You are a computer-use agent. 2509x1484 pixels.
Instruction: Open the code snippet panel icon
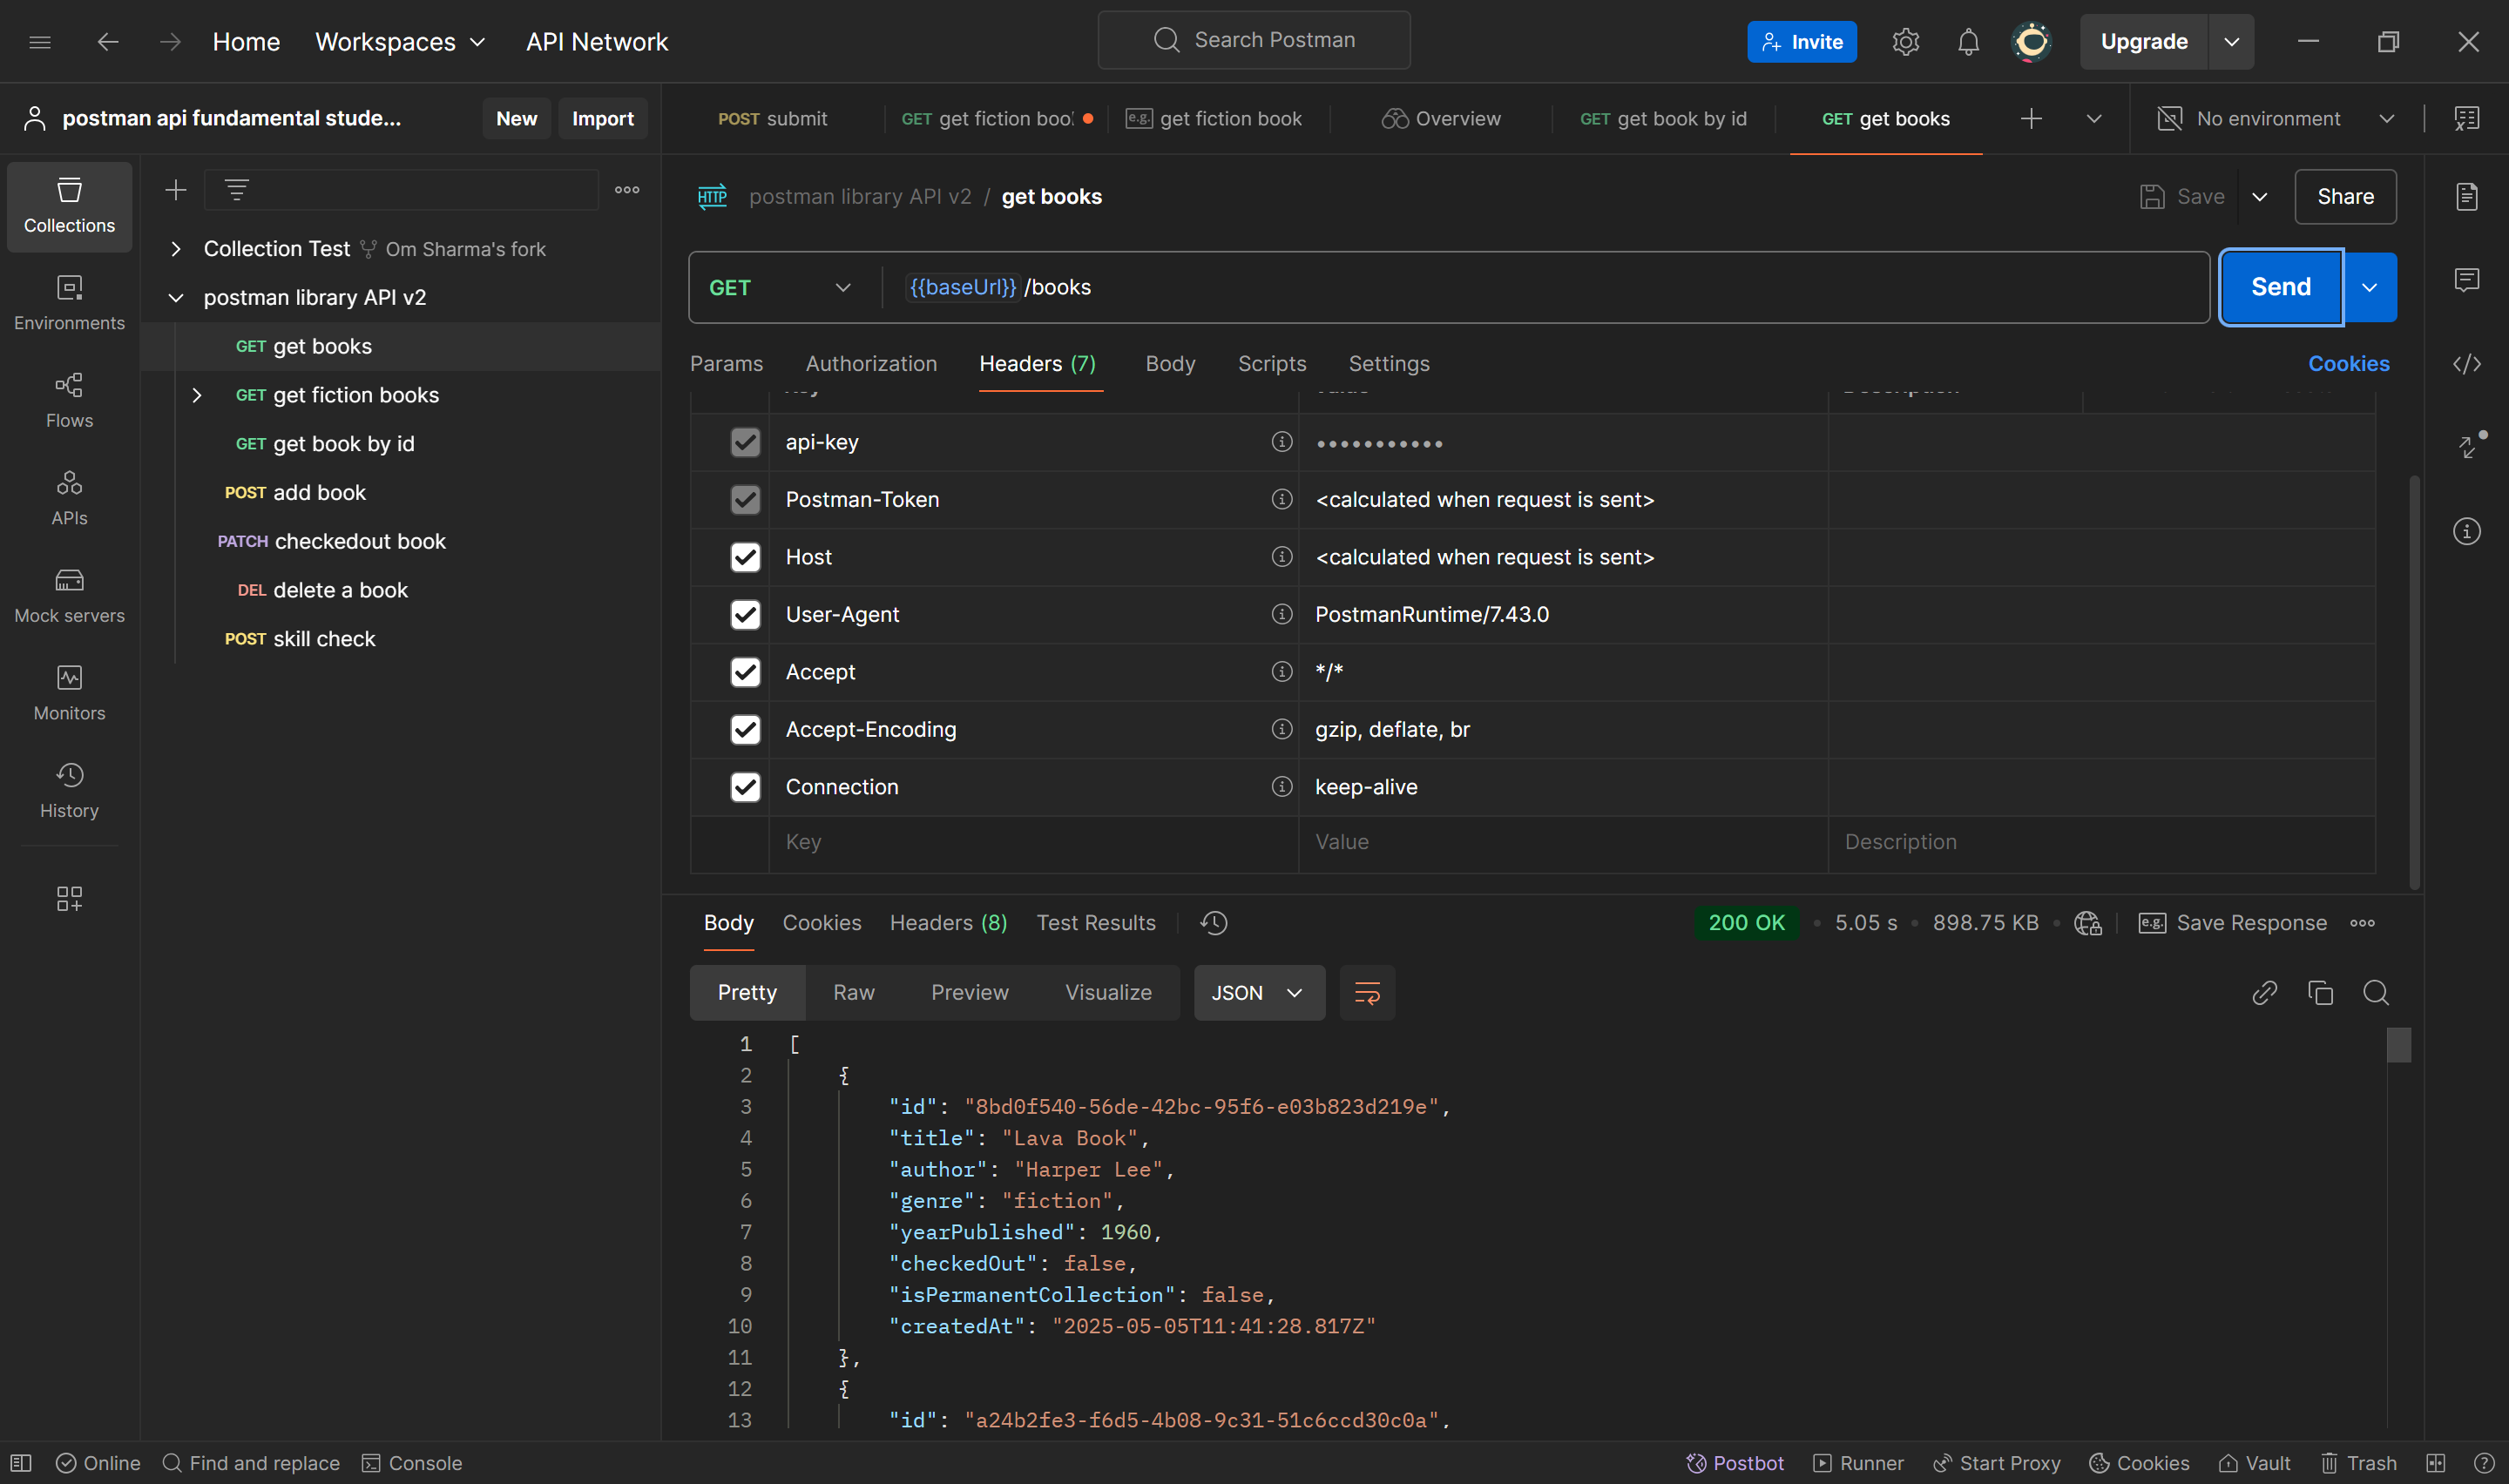coord(2466,364)
